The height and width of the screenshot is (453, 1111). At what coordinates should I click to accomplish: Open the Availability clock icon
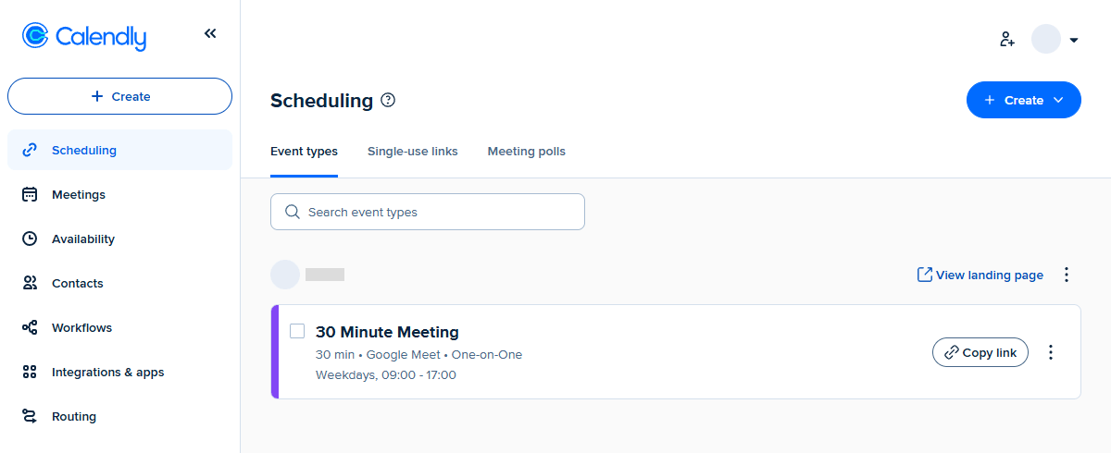click(x=30, y=239)
